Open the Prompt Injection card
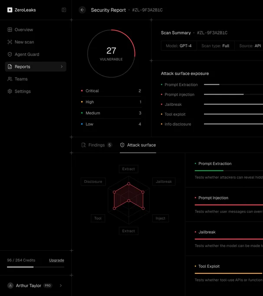 click(224, 205)
